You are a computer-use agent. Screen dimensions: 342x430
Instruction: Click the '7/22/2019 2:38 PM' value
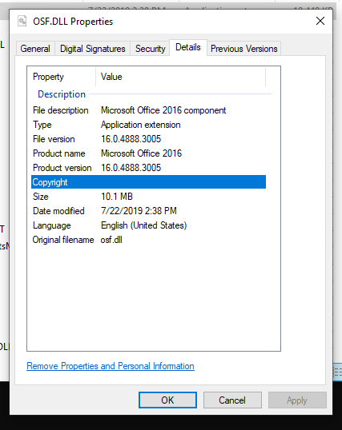tap(139, 211)
